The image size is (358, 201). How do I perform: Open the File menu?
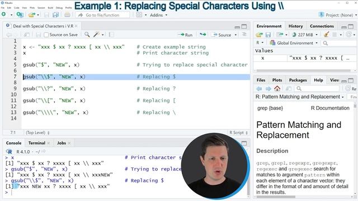click(x=2, y=8)
